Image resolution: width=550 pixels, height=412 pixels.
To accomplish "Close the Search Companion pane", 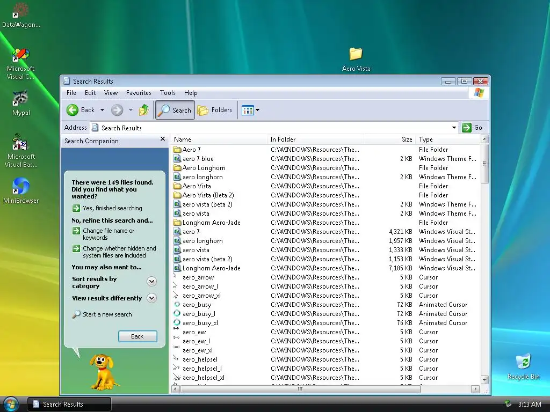I will (163, 139).
